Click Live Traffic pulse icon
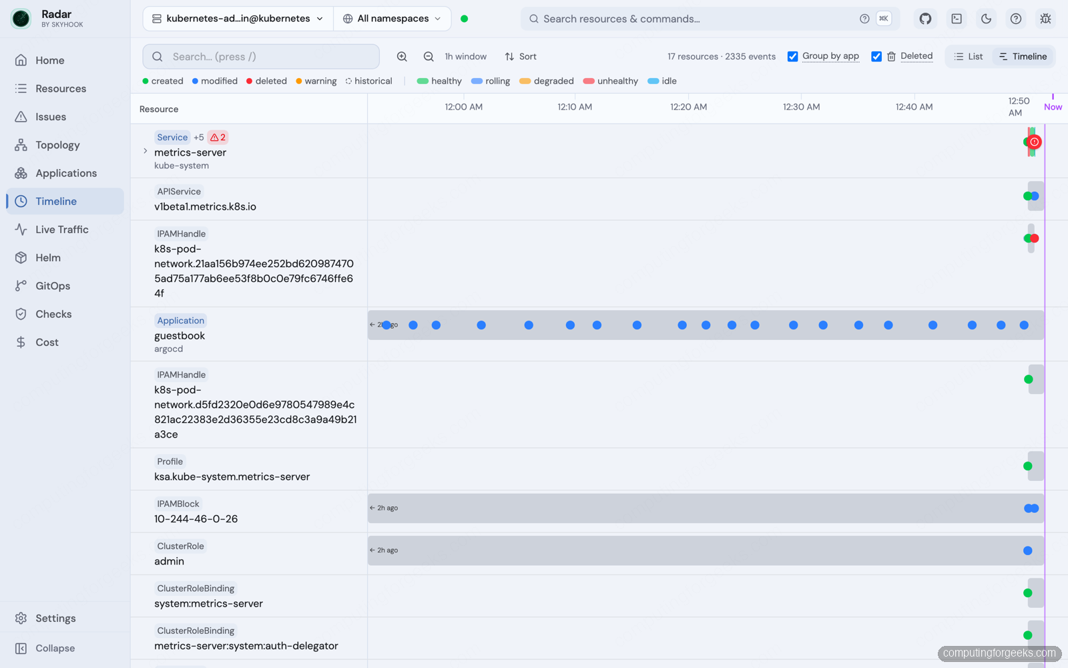The image size is (1068, 668). pos(21,229)
